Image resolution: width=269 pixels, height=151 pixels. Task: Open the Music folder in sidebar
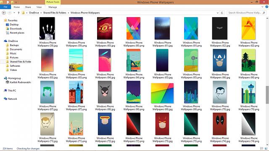coord(13,53)
